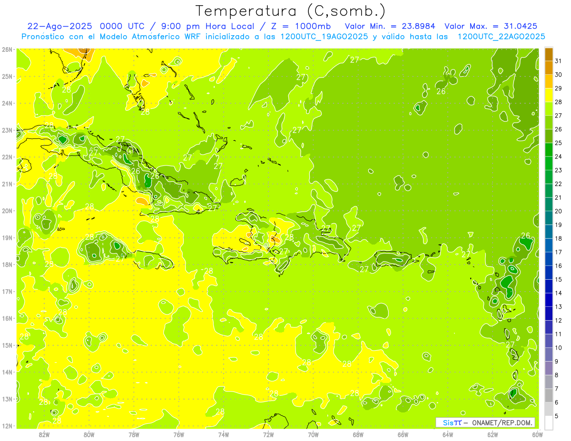Click the "21N" latitude label
The height and width of the screenshot is (441, 571).
click(7, 184)
